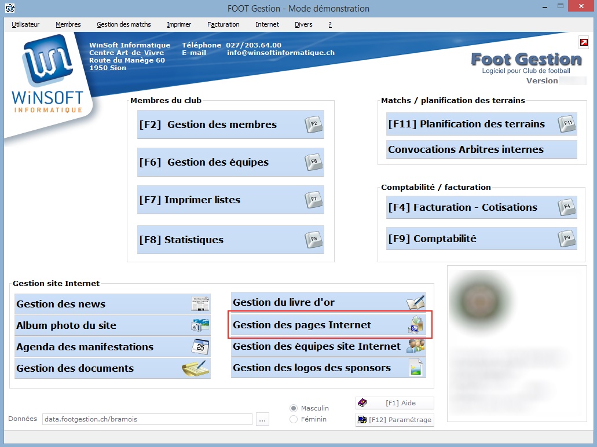597x447 pixels.
Task: Open the Facturation menu
Action: [224, 24]
